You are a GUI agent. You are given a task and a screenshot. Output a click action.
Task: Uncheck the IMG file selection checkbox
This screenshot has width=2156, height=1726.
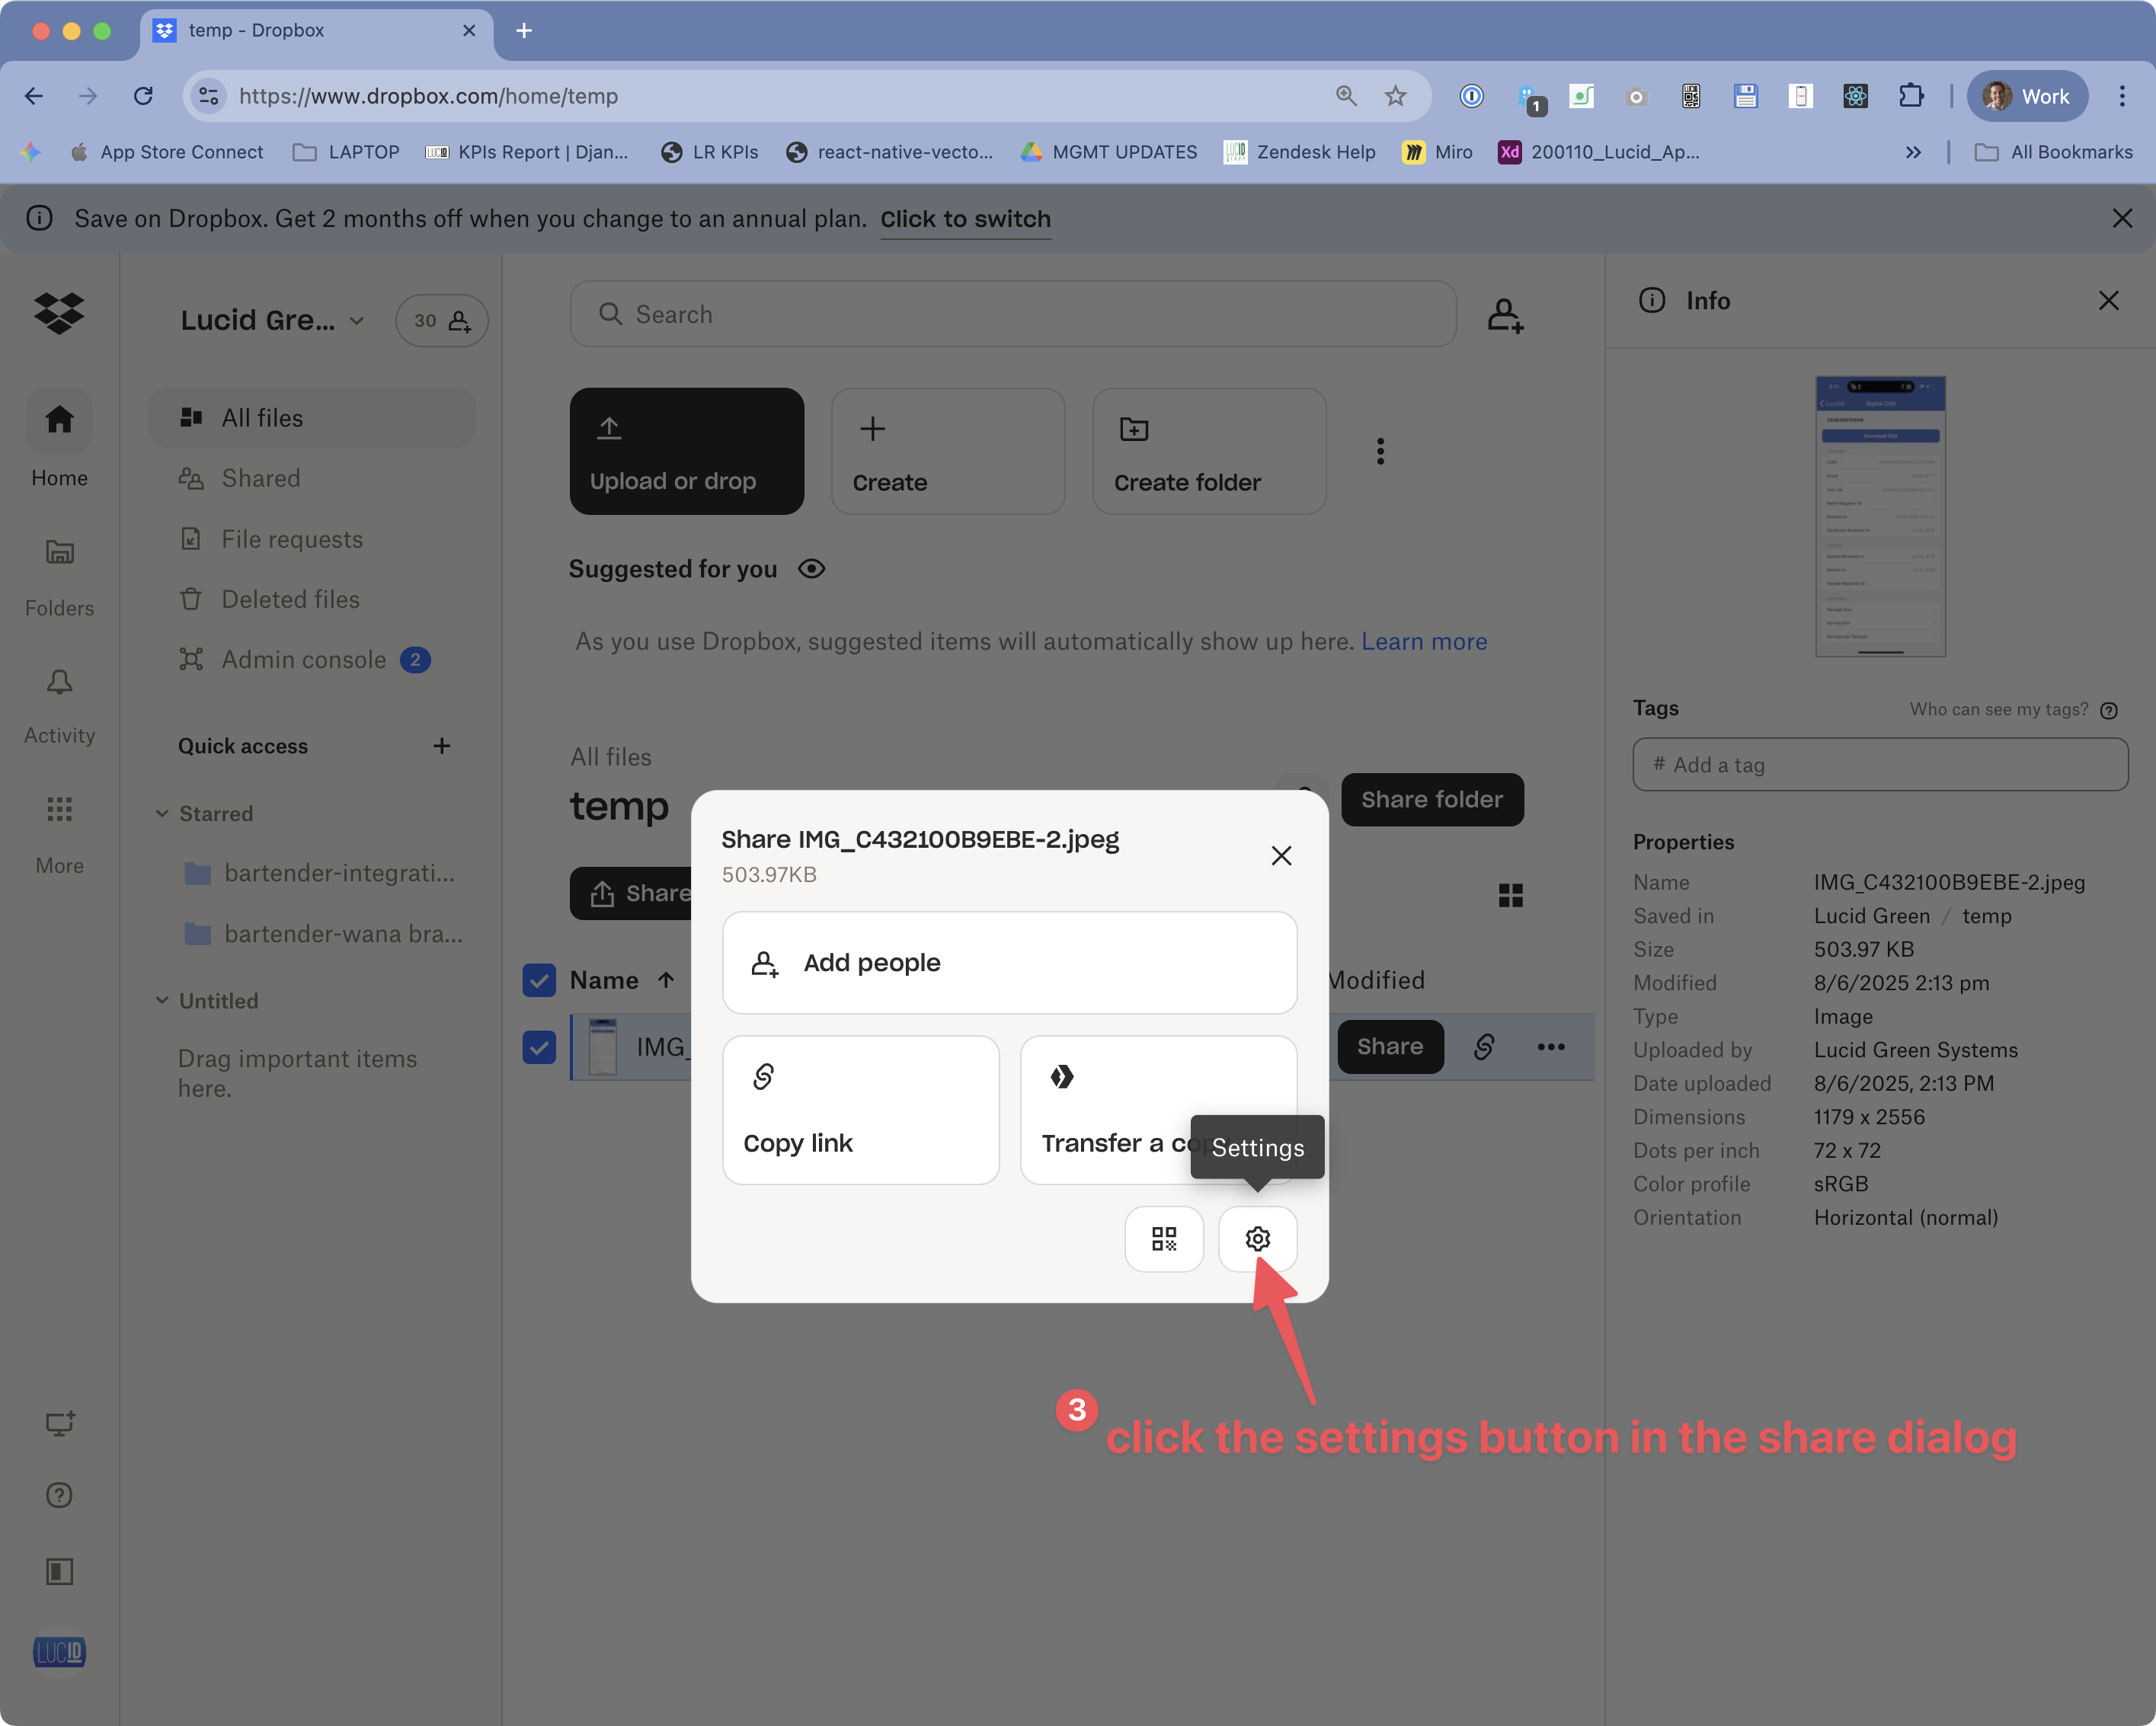(x=539, y=1047)
